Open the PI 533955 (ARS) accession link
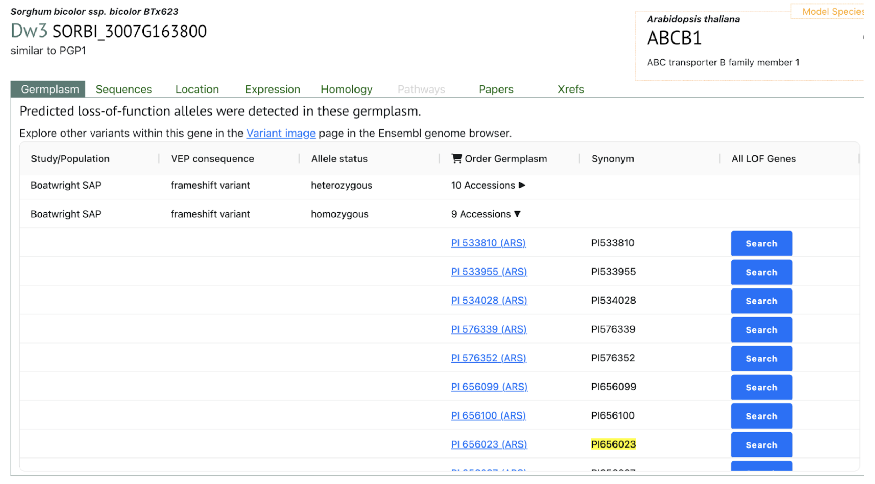Image resolution: width=875 pixels, height=484 pixels. (x=489, y=272)
